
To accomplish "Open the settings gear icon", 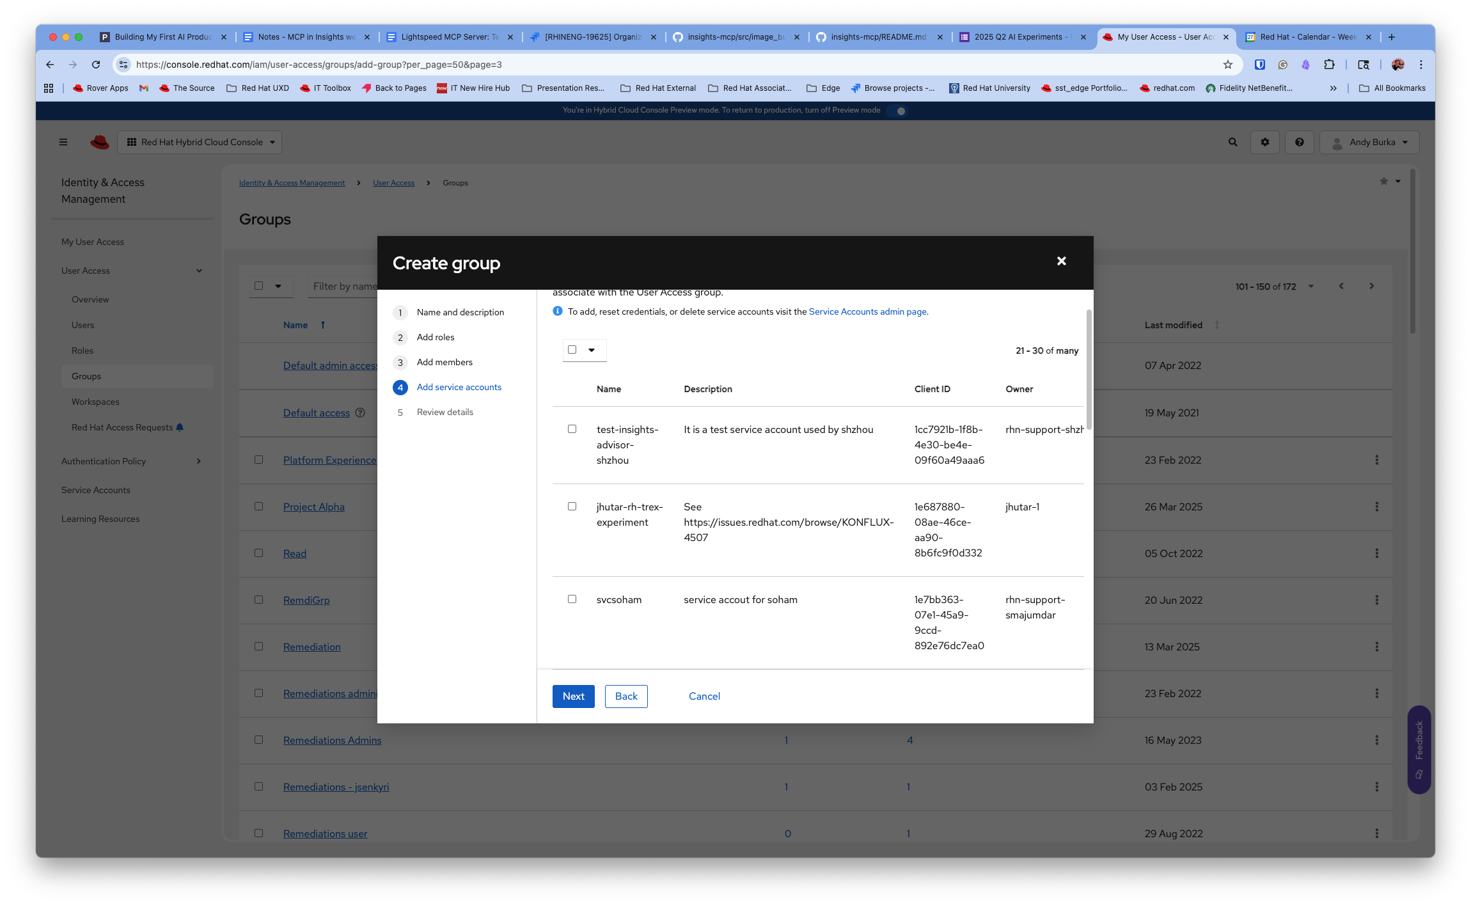I will click(1264, 142).
